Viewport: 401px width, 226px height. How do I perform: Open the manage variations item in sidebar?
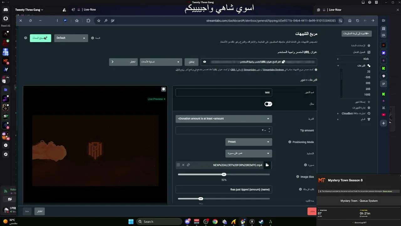click(361, 108)
